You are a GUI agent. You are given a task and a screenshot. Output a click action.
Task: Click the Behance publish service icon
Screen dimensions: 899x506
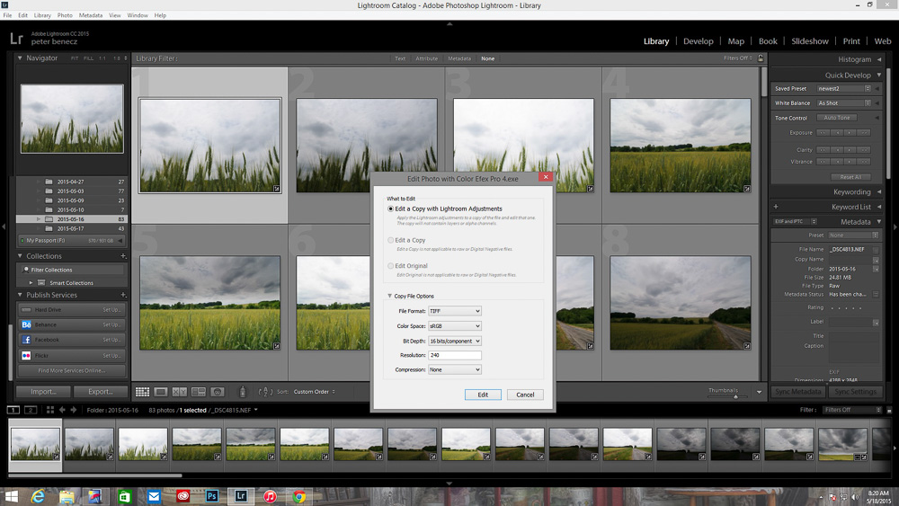[x=26, y=324]
